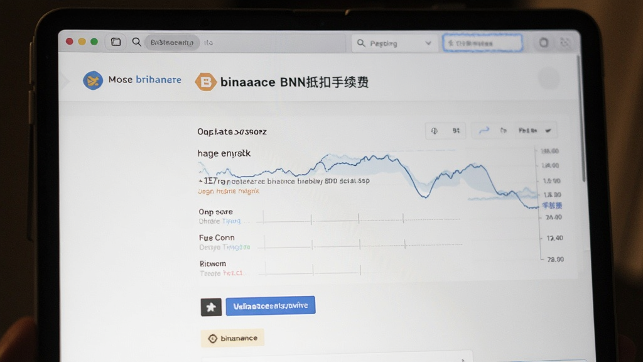Image resolution: width=643 pixels, height=362 pixels.
Task: Click the blue Chinese label on chart axis
Action: point(552,206)
